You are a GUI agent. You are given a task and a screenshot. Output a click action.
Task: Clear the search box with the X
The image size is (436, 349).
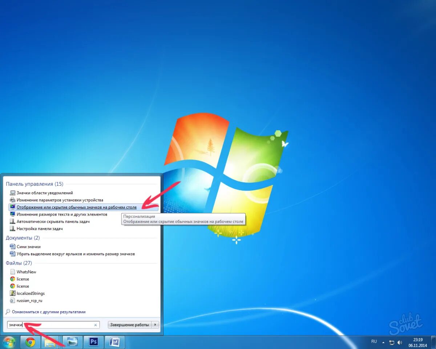pos(95,325)
